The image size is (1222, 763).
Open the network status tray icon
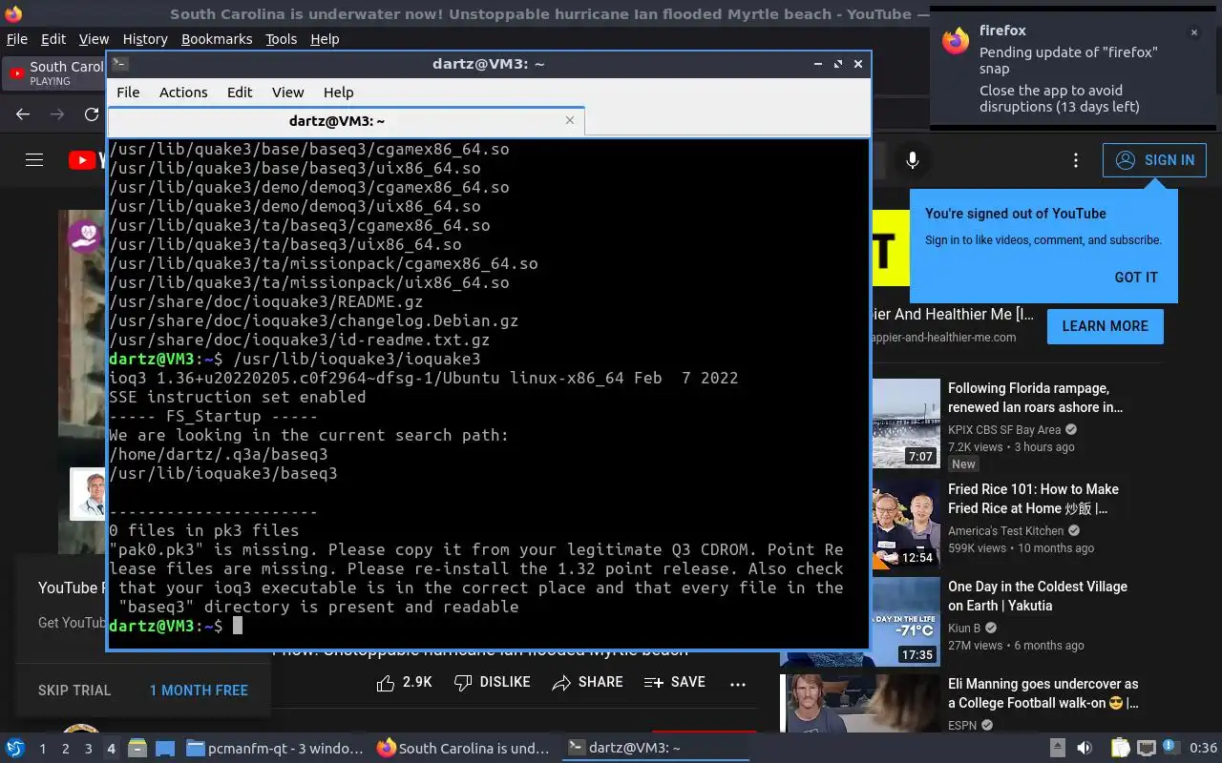1146,749
